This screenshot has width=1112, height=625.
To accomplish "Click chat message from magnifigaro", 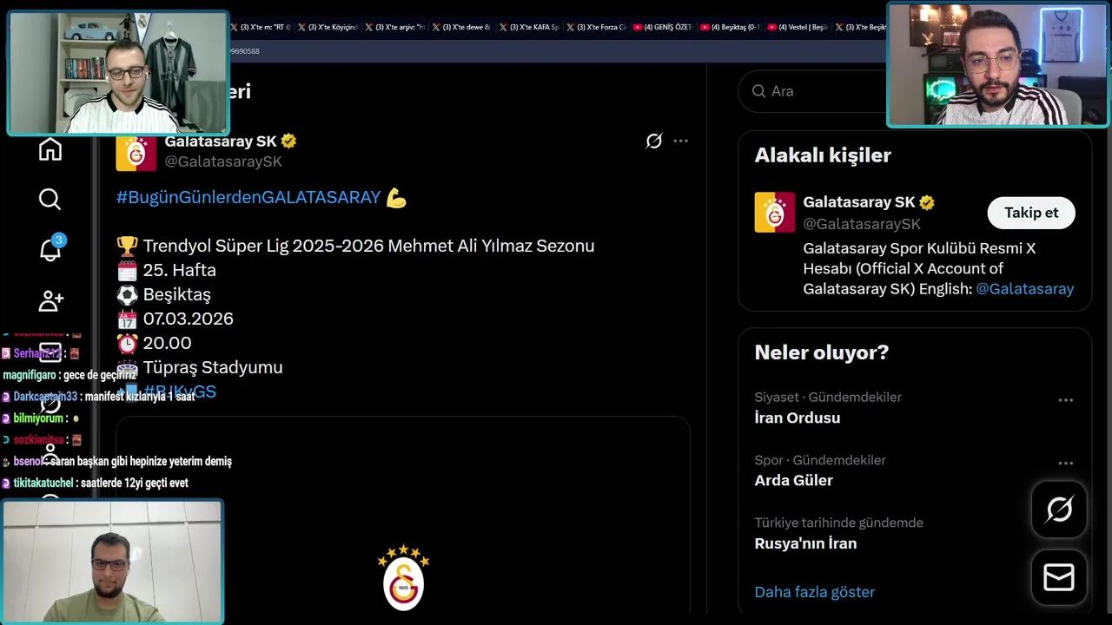I will [69, 375].
